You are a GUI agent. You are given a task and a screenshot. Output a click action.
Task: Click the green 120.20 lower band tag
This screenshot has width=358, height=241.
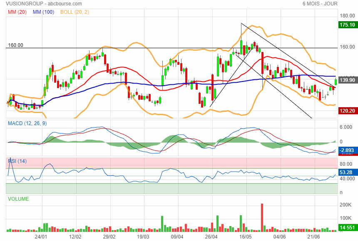pyautogui.click(x=347, y=111)
